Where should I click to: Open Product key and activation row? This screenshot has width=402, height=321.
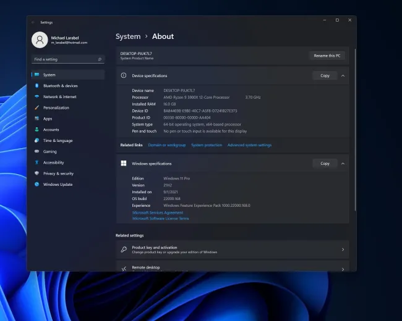(233, 249)
